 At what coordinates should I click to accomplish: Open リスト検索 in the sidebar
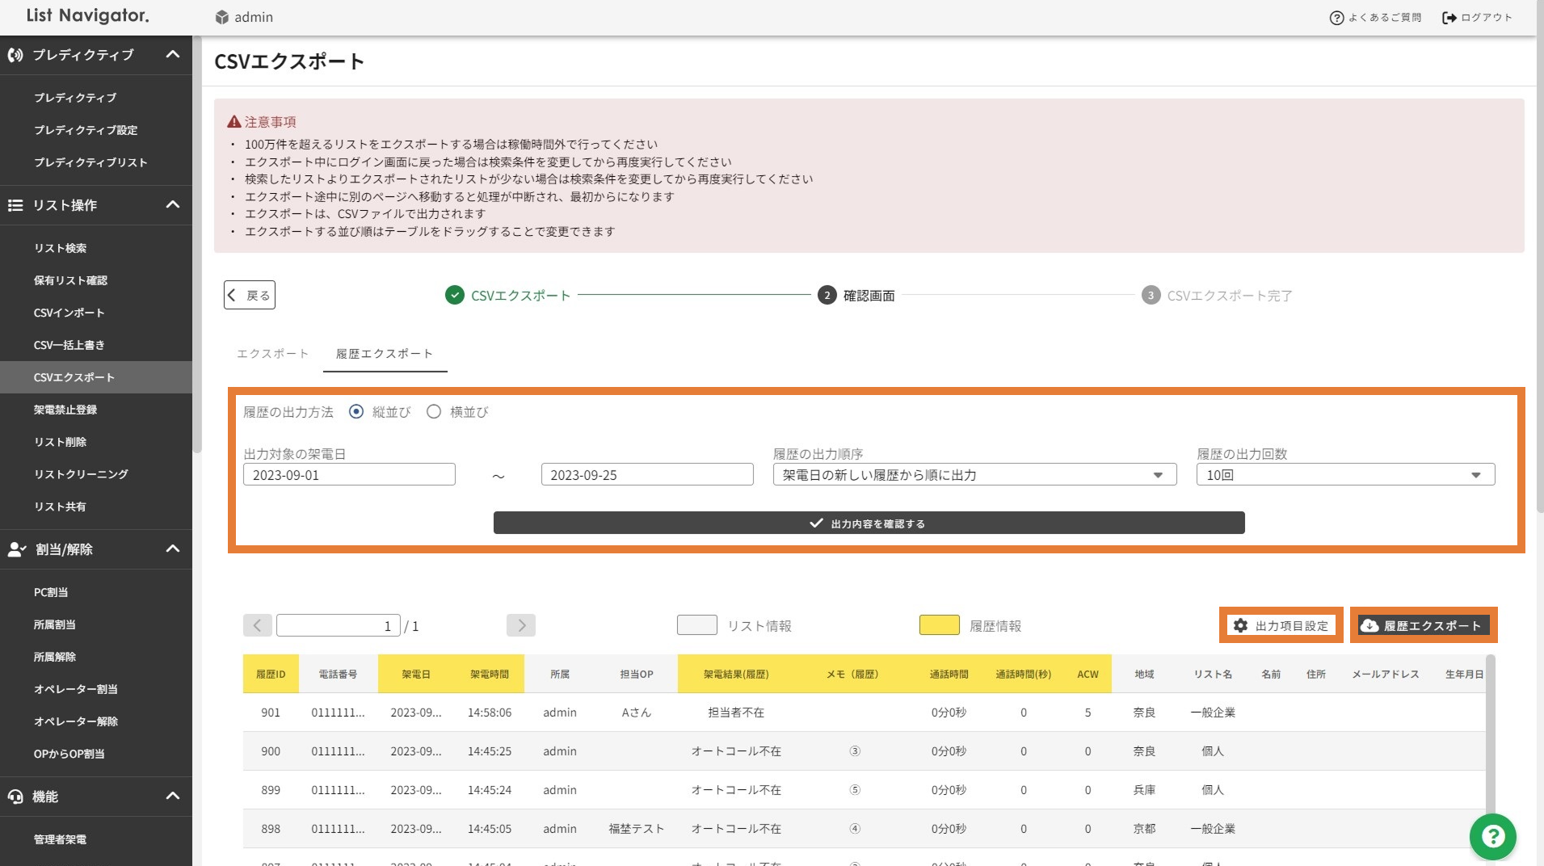(60, 248)
